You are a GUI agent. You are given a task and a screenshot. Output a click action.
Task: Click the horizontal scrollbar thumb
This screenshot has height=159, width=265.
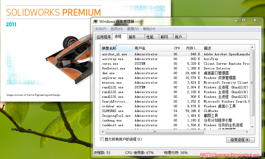click(155, 132)
